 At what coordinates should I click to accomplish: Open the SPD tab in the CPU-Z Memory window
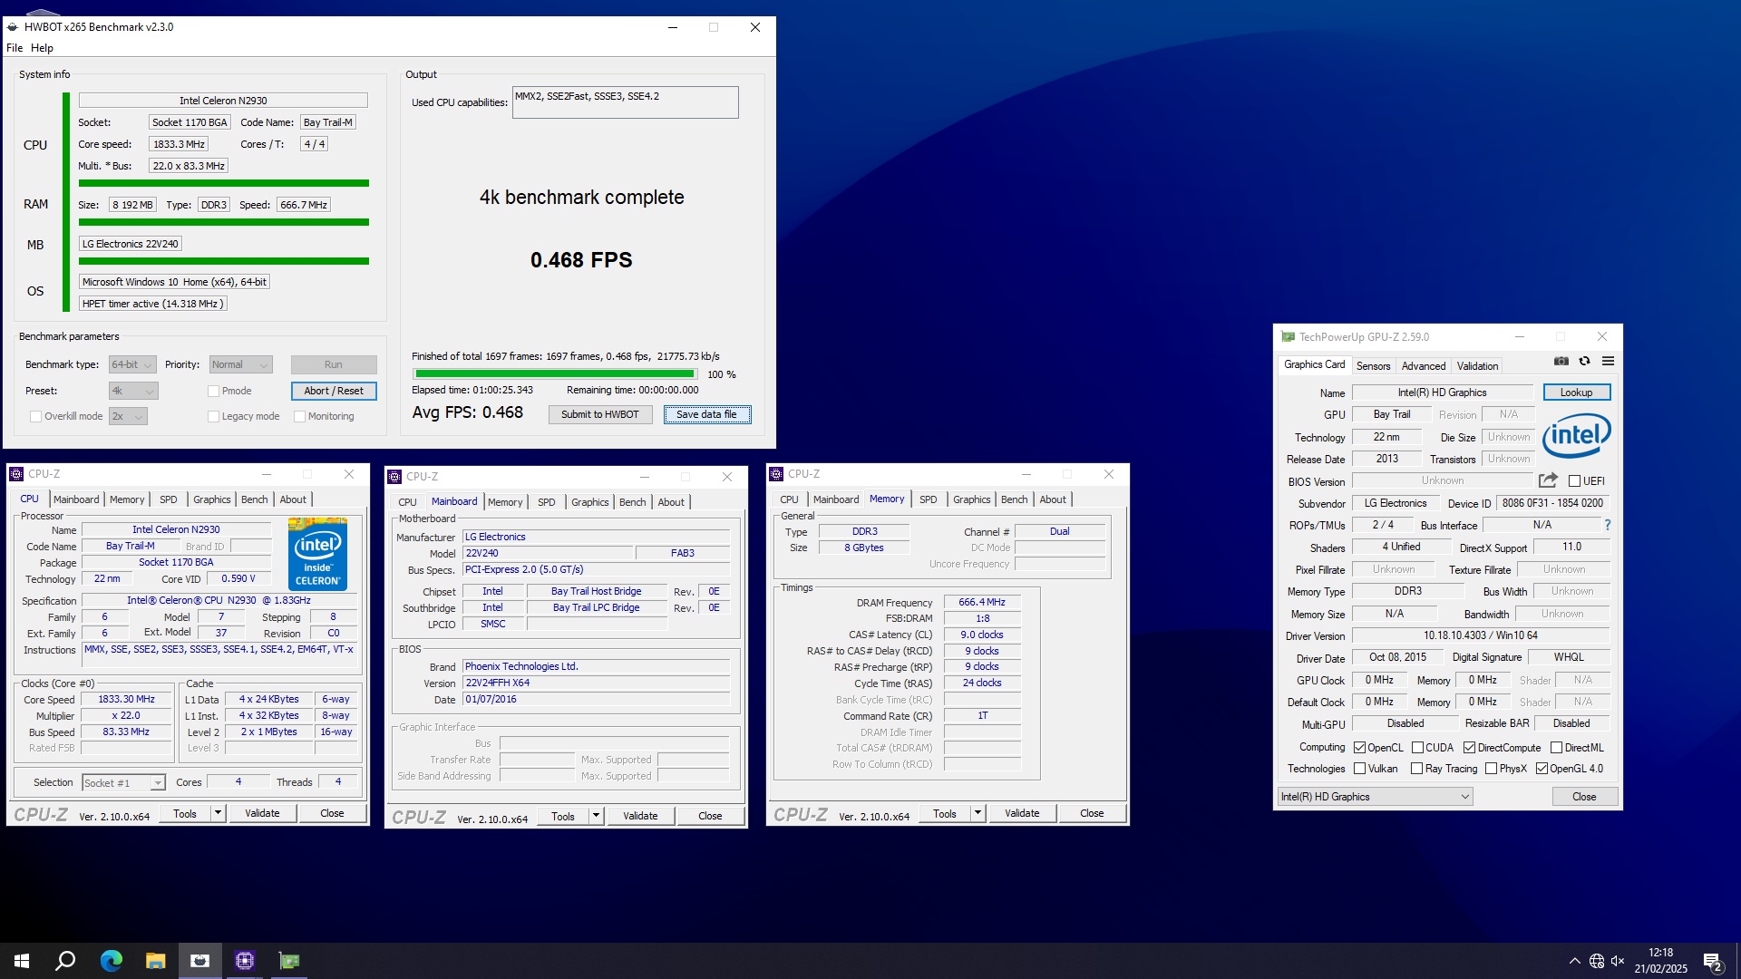point(929,499)
